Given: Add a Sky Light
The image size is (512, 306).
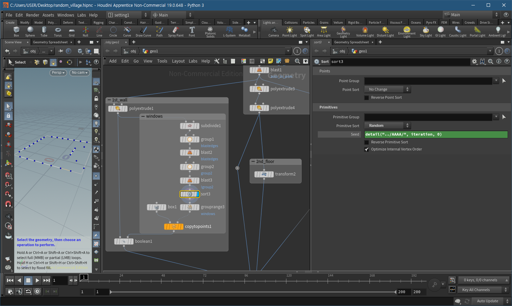Looking at the screenshot, I should [x=426, y=32].
